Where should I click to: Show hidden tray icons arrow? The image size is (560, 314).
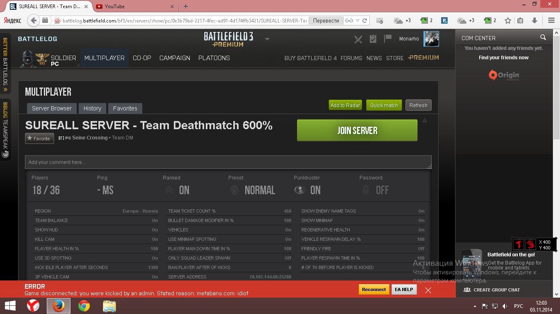(475, 306)
